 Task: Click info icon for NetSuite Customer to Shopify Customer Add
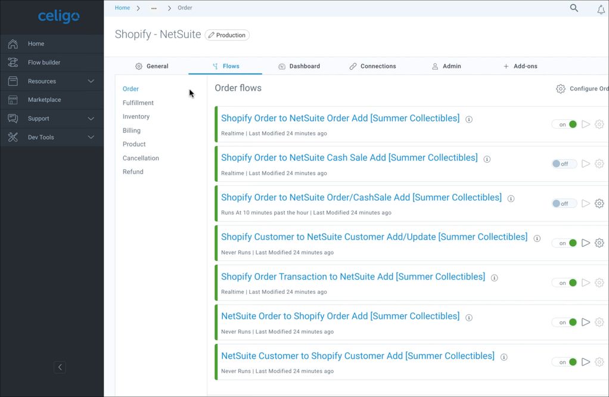[x=504, y=357]
